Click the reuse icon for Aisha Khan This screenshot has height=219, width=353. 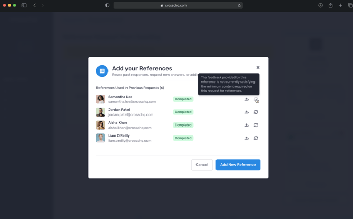pos(247,125)
